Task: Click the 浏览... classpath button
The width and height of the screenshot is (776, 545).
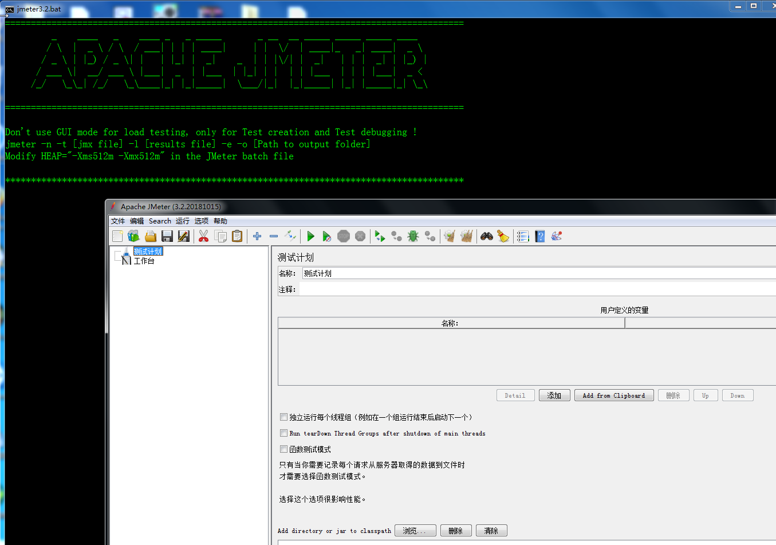Action: pos(415,531)
